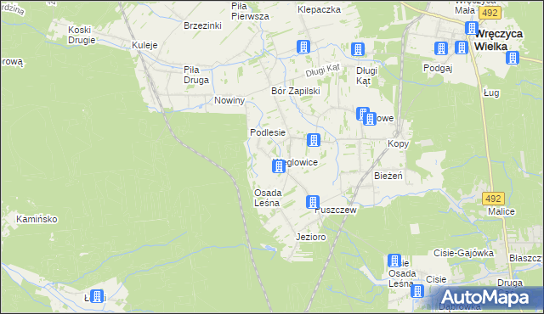This screenshot has height=314, width=544.
Task: Click the Piła Pierwsza label
Action: [x=250, y=11]
